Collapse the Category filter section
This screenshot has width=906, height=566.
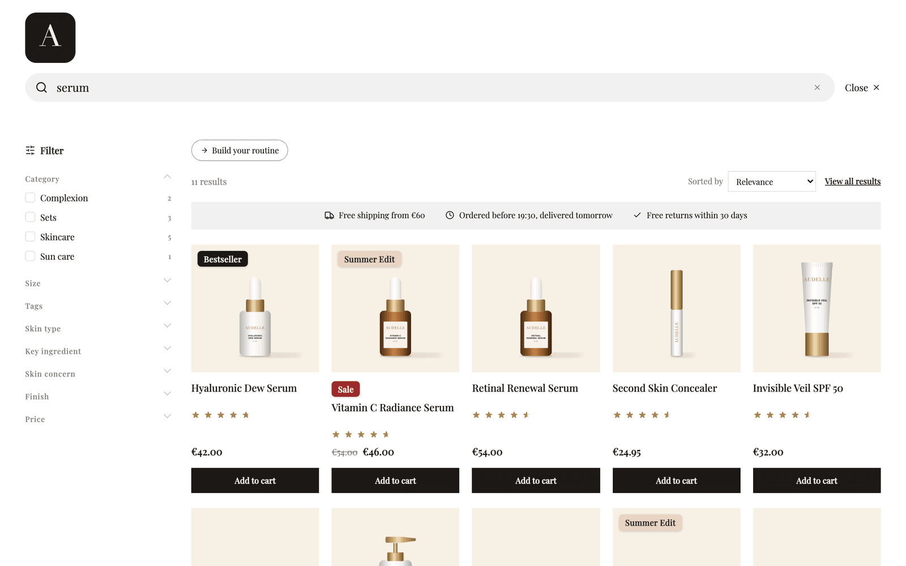click(x=167, y=177)
